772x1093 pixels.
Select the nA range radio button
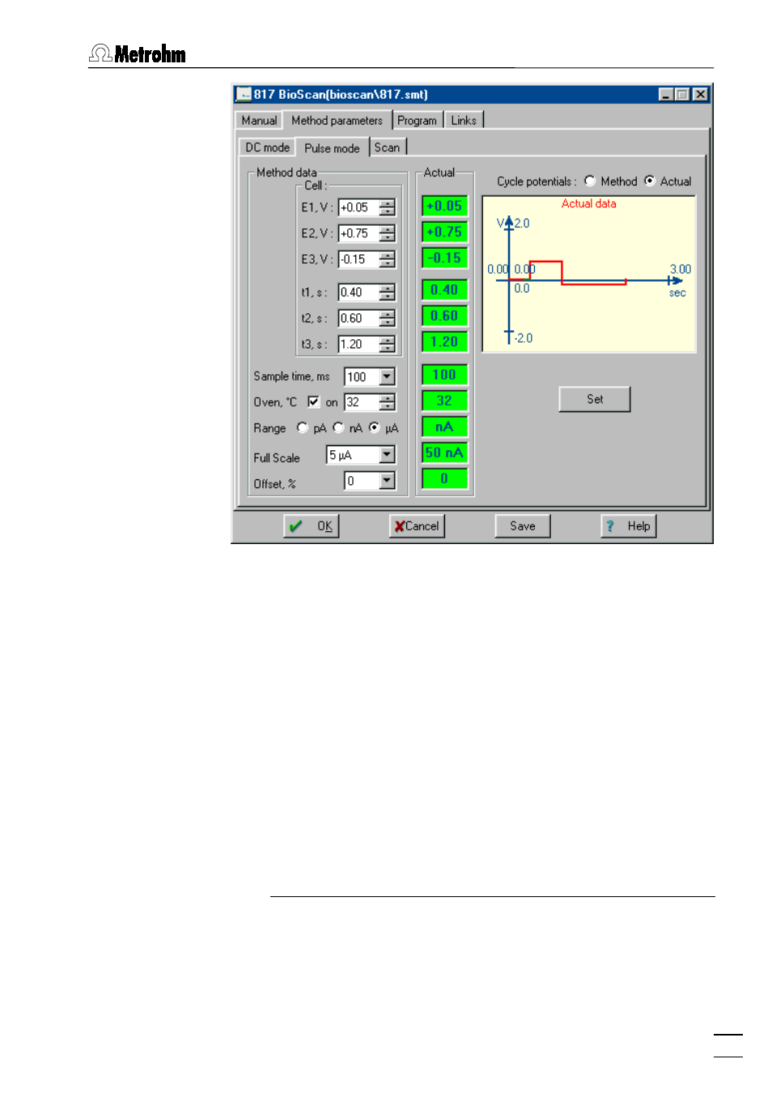tap(338, 427)
